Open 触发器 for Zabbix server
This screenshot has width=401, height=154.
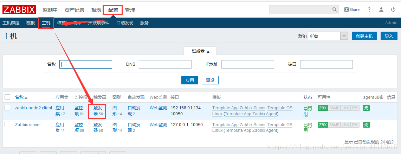tap(98, 127)
